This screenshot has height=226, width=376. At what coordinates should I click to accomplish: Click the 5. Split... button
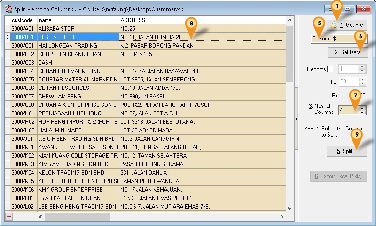click(x=347, y=151)
